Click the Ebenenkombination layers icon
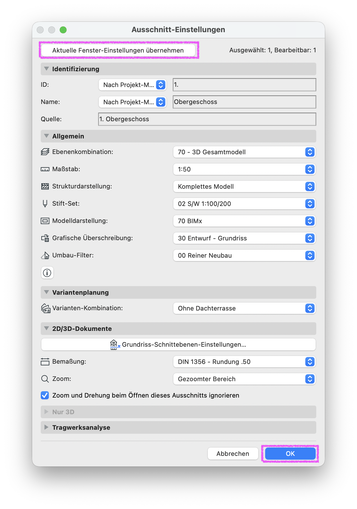 (x=45, y=152)
